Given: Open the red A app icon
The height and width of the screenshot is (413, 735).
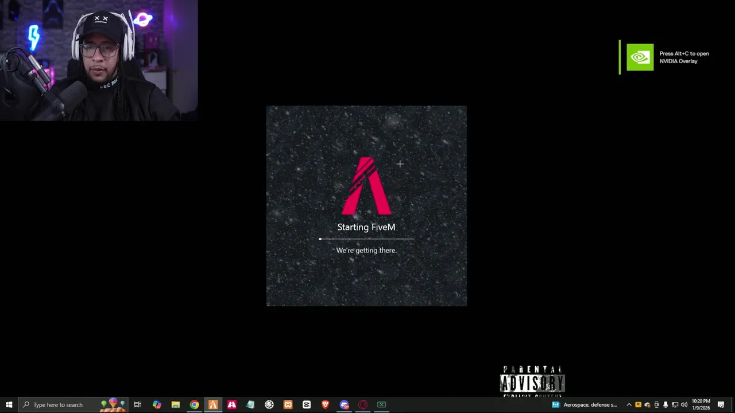Looking at the screenshot, I should pyautogui.click(x=232, y=404).
